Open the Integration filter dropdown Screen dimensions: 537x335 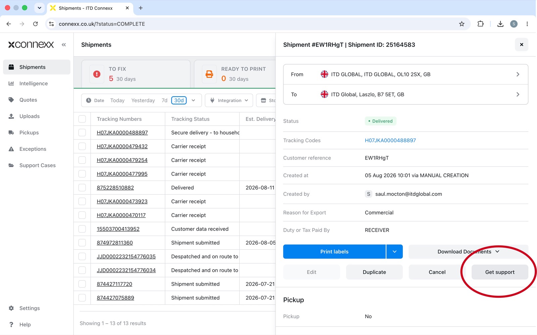(229, 100)
